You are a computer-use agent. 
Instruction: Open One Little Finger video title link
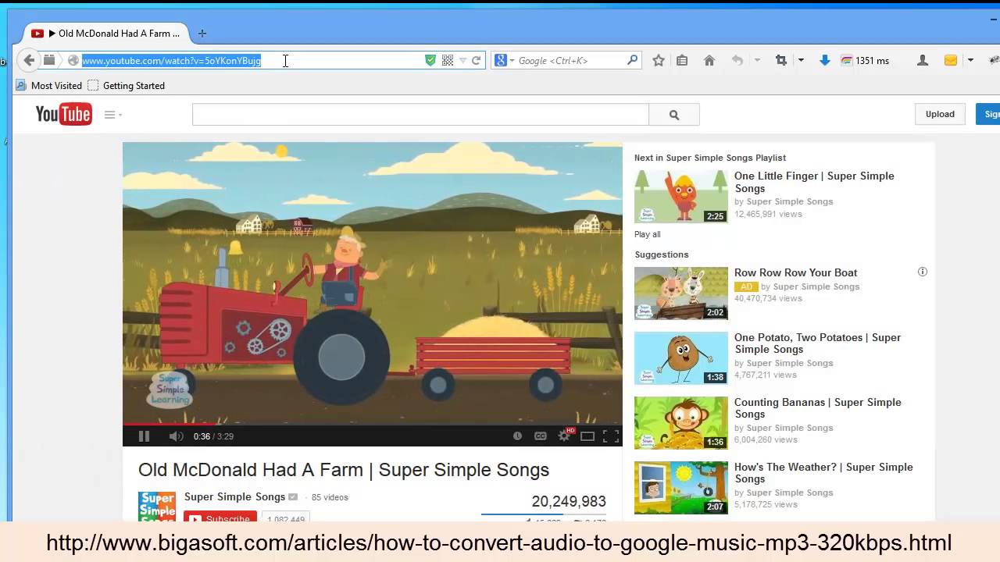coord(814,182)
